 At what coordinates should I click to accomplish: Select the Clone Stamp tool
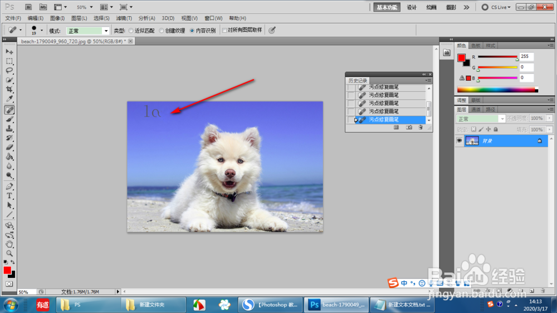(9, 129)
